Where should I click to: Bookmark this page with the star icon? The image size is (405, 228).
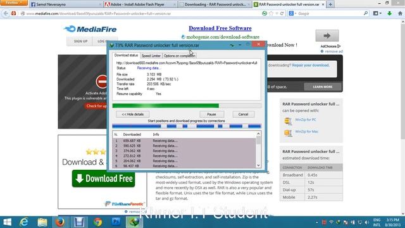(271, 13)
